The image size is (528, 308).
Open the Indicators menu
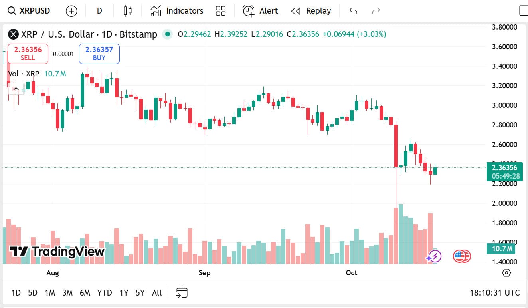point(177,11)
